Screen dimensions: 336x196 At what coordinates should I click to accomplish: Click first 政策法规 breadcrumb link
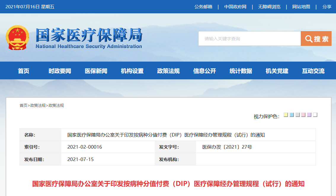tap(38, 105)
